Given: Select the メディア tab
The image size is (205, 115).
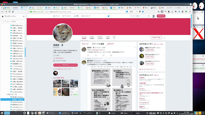Looking at the screenshot, I should 111,44.
